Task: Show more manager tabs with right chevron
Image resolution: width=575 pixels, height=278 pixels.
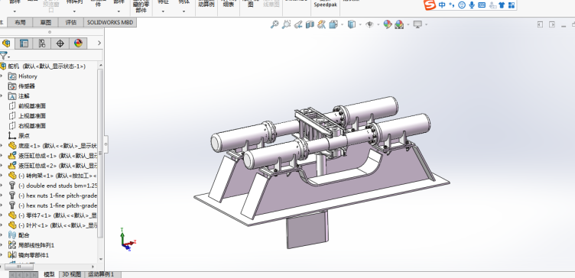Action: tap(99, 44)
